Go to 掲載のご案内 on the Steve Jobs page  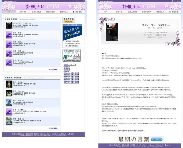(x=147, y=12)
